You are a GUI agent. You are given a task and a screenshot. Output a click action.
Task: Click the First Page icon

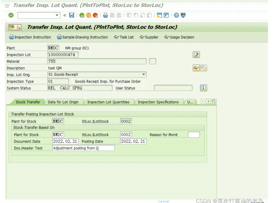click(x=129, y=15)
